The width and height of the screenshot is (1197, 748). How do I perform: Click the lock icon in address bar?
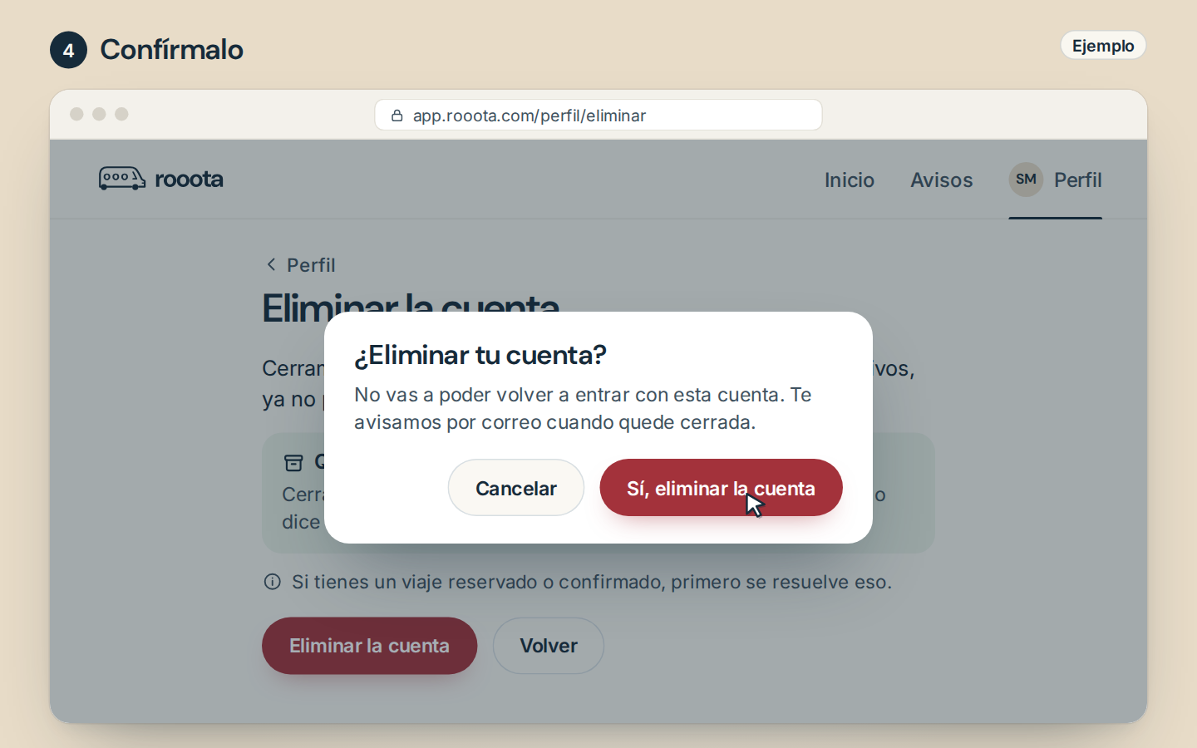click(x=397, y=116)
